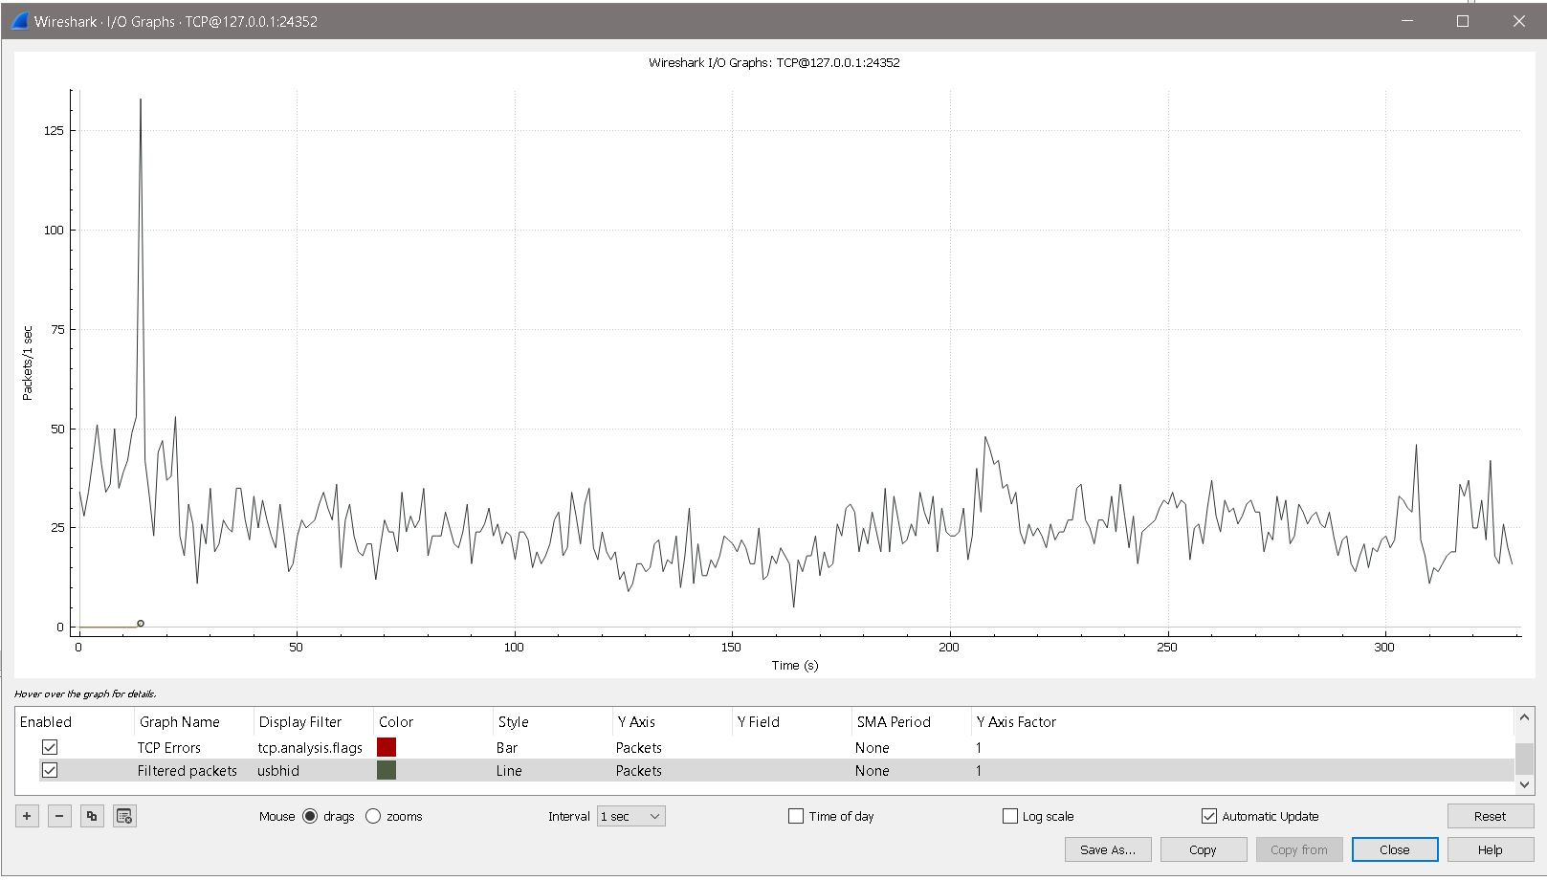The height and width of the screenshot is (881, 1547).
Task: Maximize the I/O Graphs window
Action: [x=1463, y=21]
